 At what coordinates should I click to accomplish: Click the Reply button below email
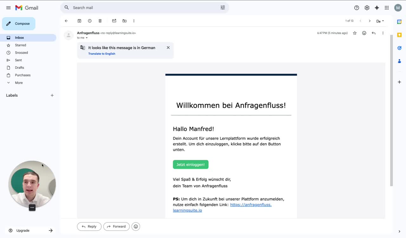tap(89, 226)
